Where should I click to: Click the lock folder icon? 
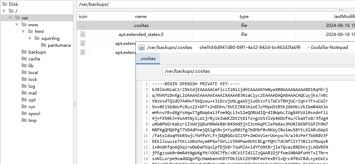[24, 79]
